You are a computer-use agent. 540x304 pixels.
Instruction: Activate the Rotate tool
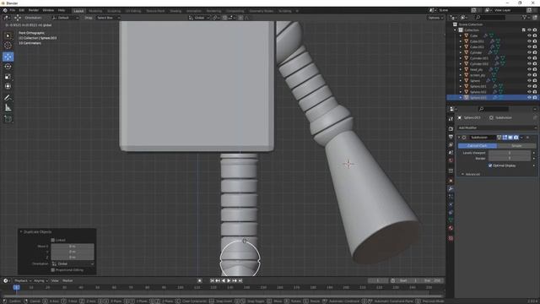[x=8, y=67]
